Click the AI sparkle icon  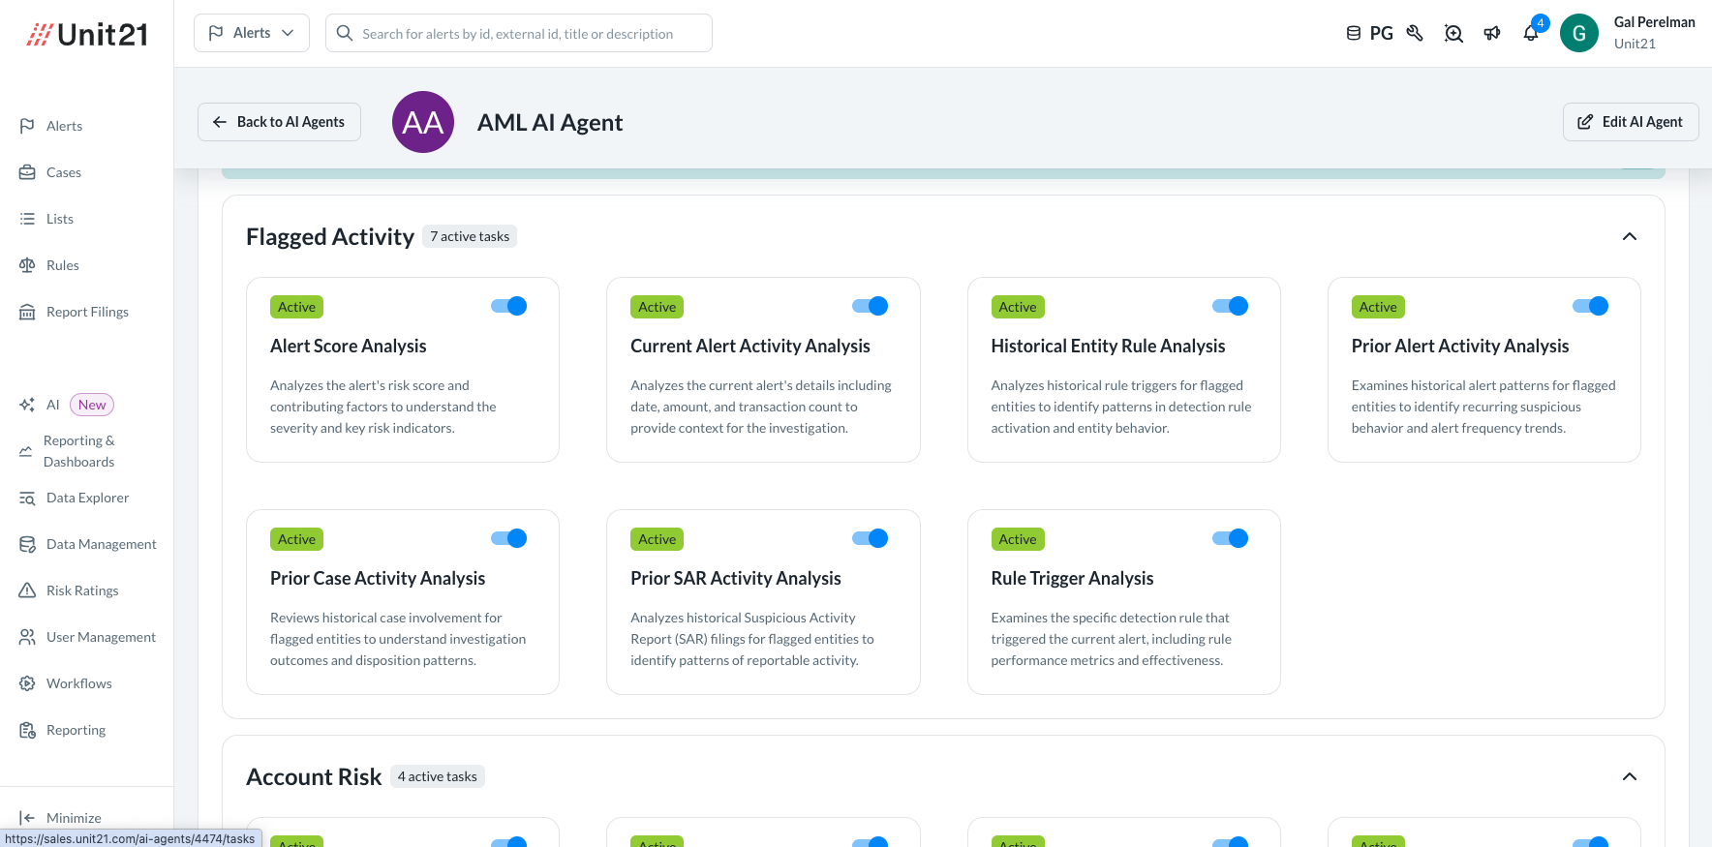[27, 405]
